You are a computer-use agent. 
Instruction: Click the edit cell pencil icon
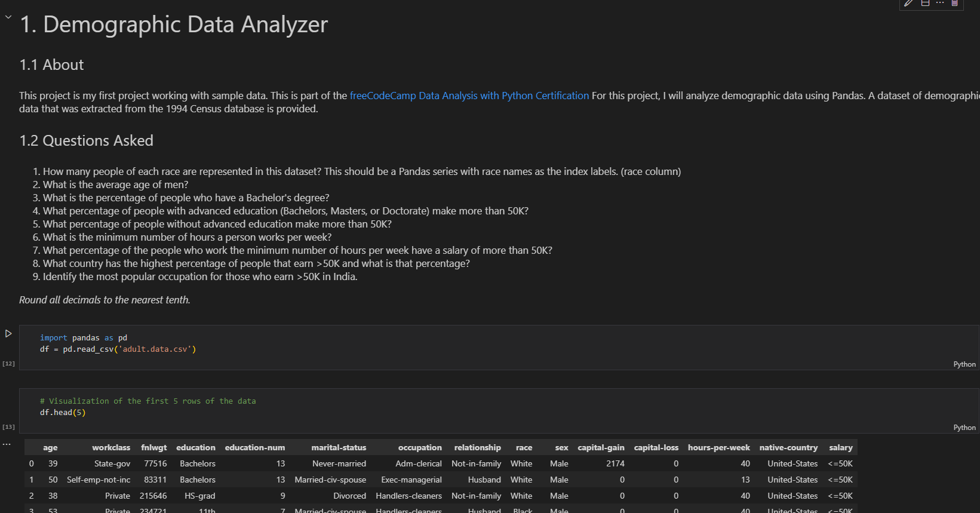coord(908,3)
